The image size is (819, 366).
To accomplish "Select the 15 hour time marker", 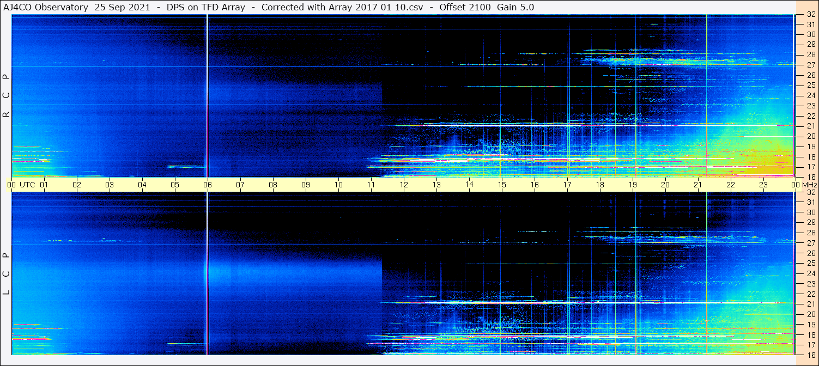I will 502,185.
